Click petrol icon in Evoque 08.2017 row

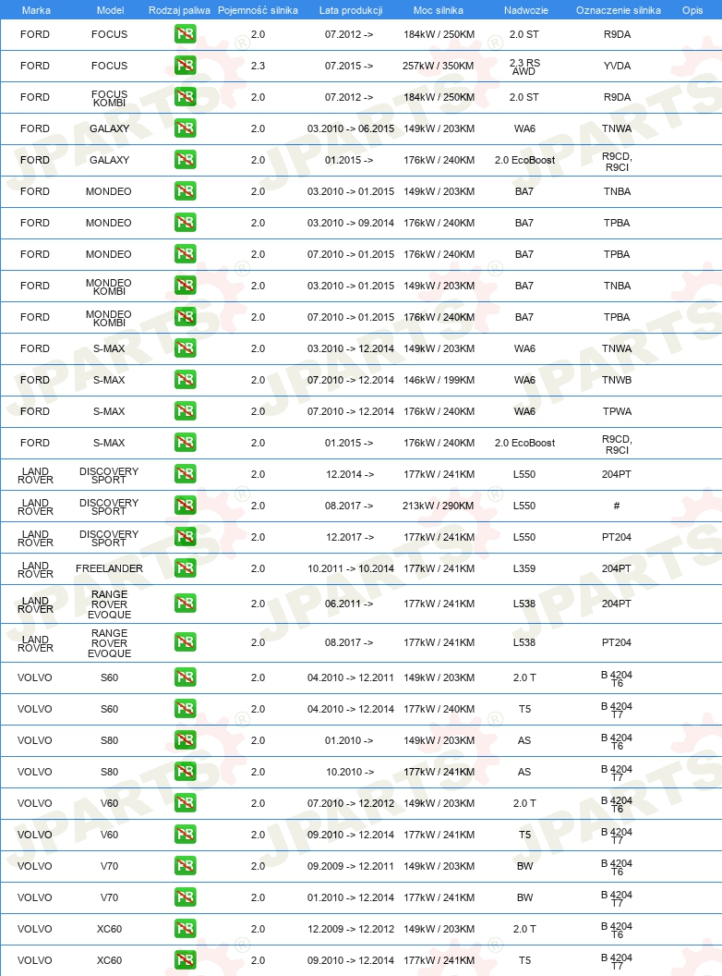point(186,641)
